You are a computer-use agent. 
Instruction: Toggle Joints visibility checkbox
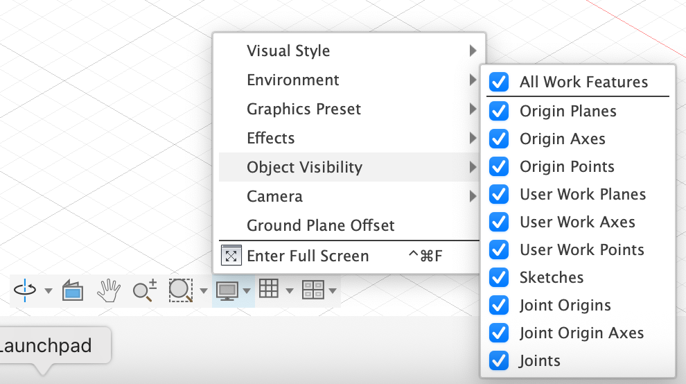pyautogui.click(x=499, y=361)
